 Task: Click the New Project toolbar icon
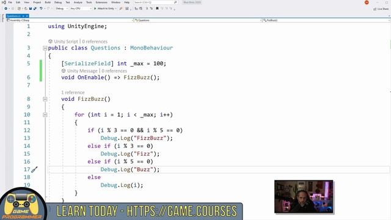[x=19, y=9]
